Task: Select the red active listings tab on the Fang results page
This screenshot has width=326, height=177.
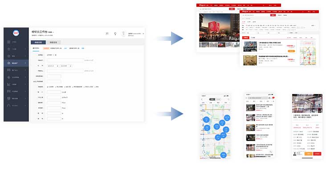Action: click(246, 38)
